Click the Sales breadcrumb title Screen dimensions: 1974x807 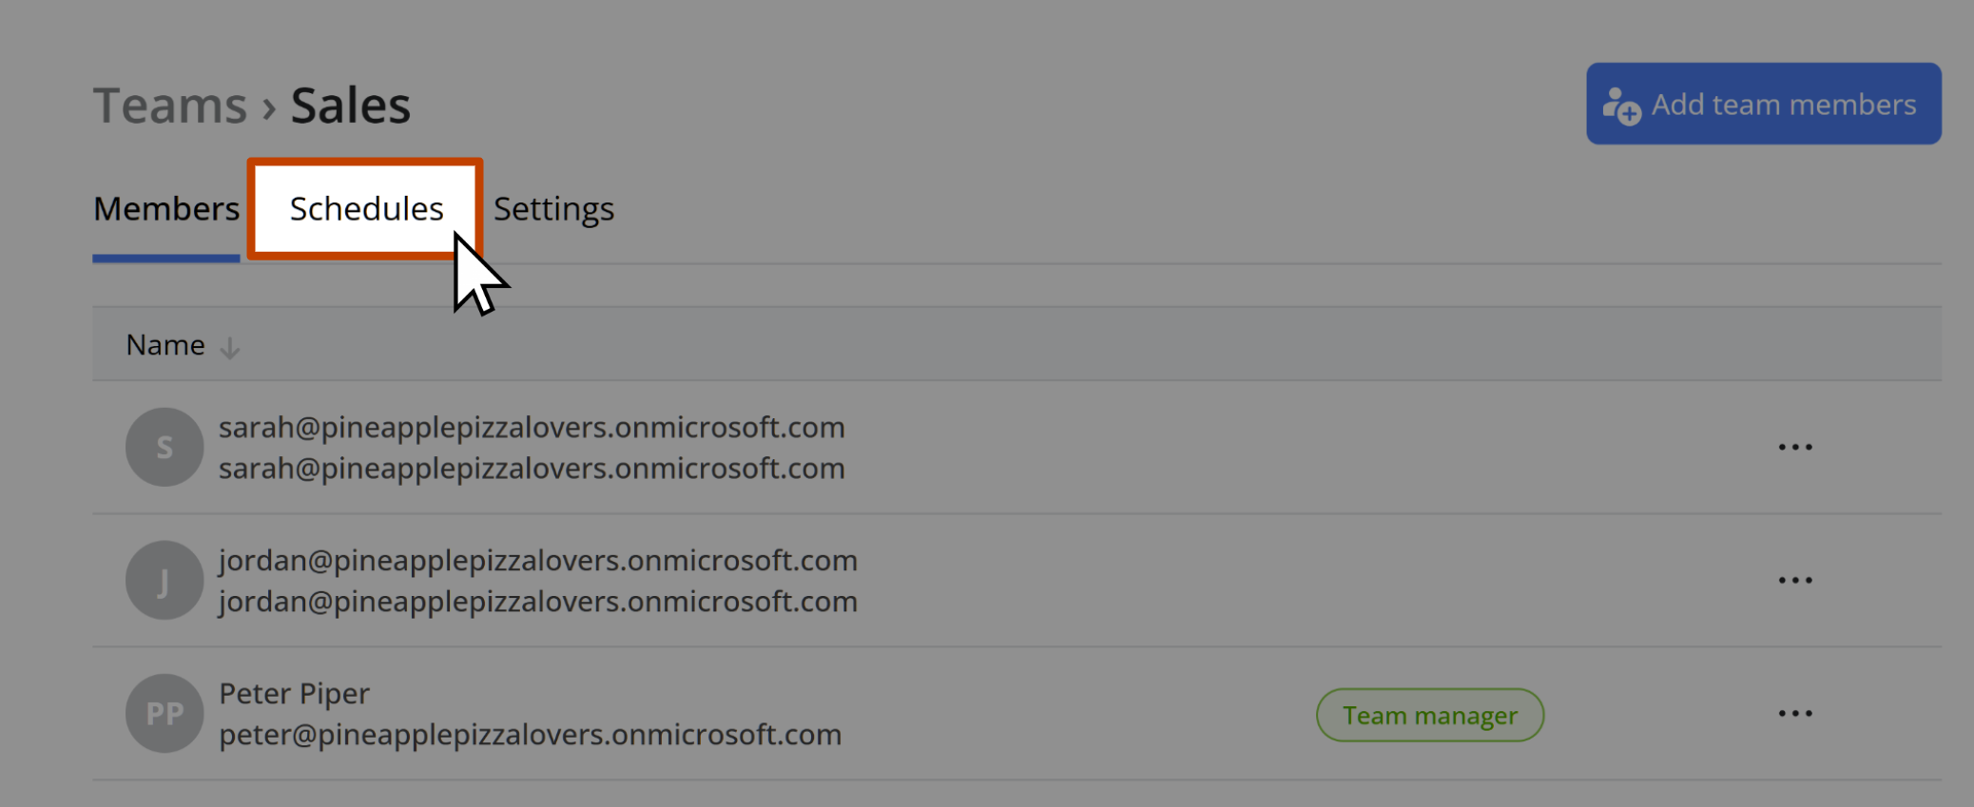click(350, 105)
